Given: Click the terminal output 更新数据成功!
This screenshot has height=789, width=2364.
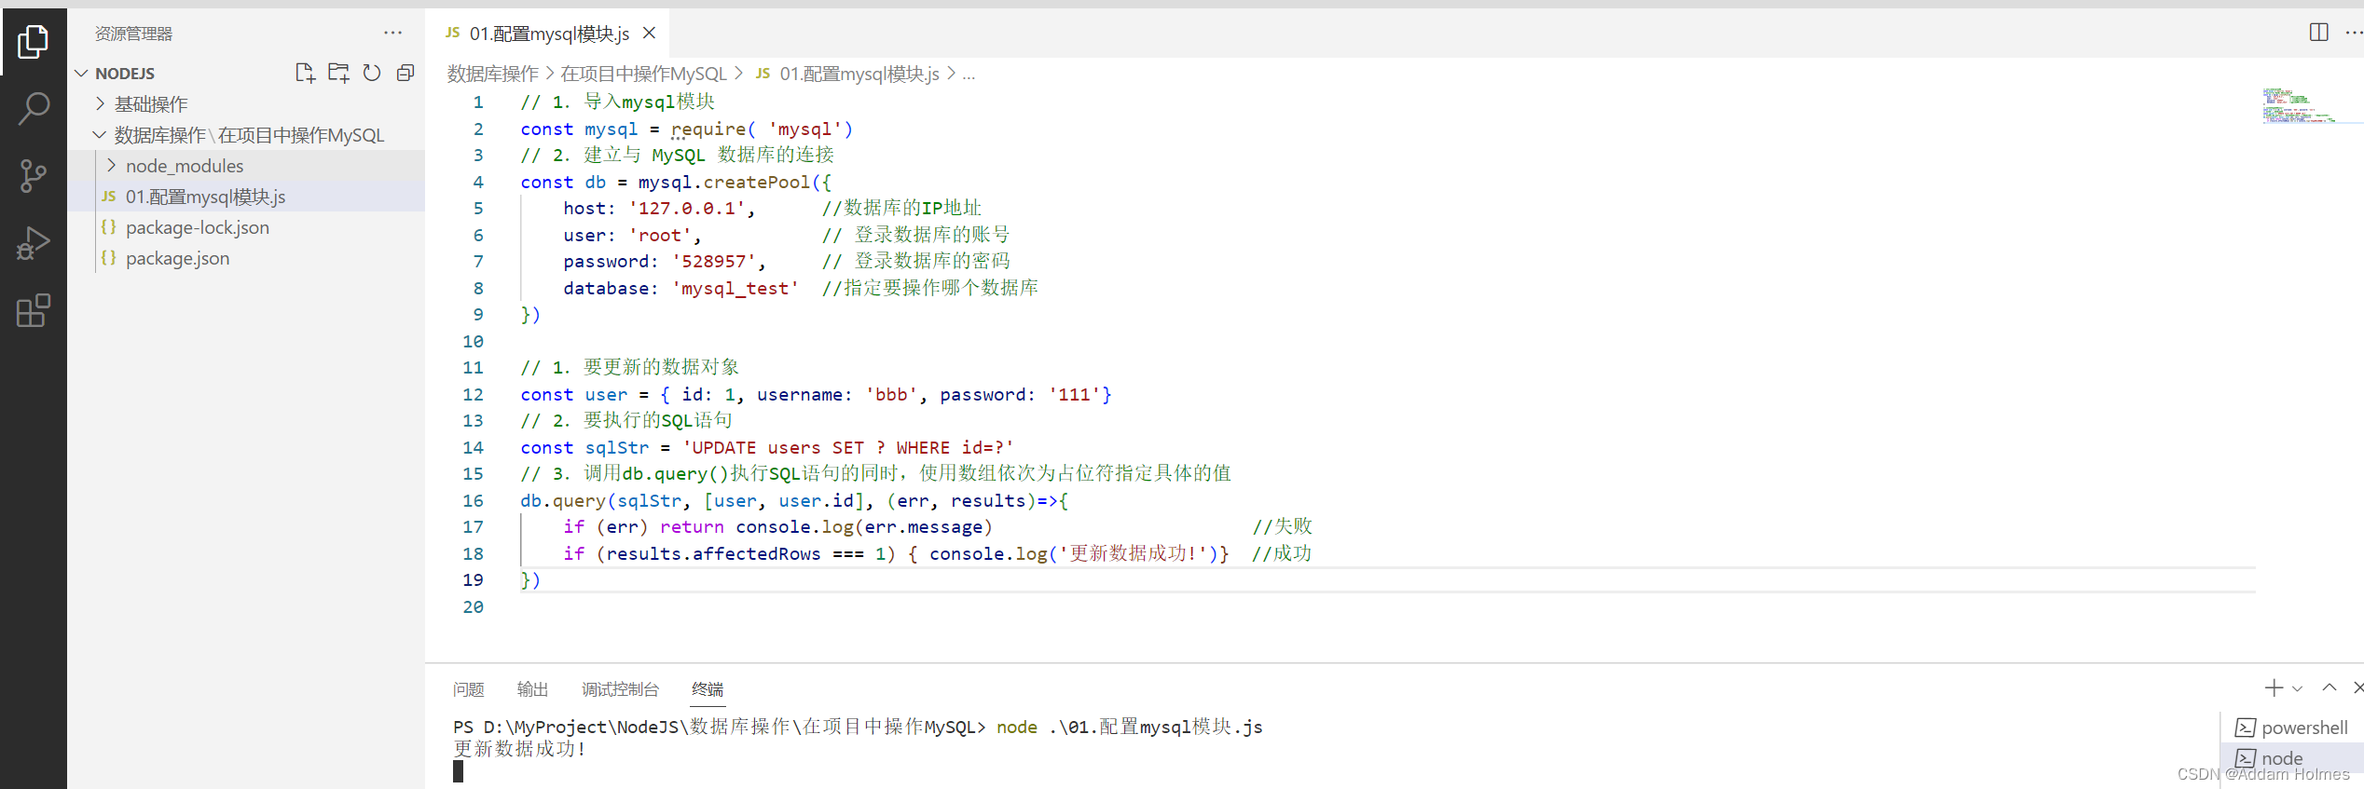Looking at the screenshot, I should (x=520, y=749).
